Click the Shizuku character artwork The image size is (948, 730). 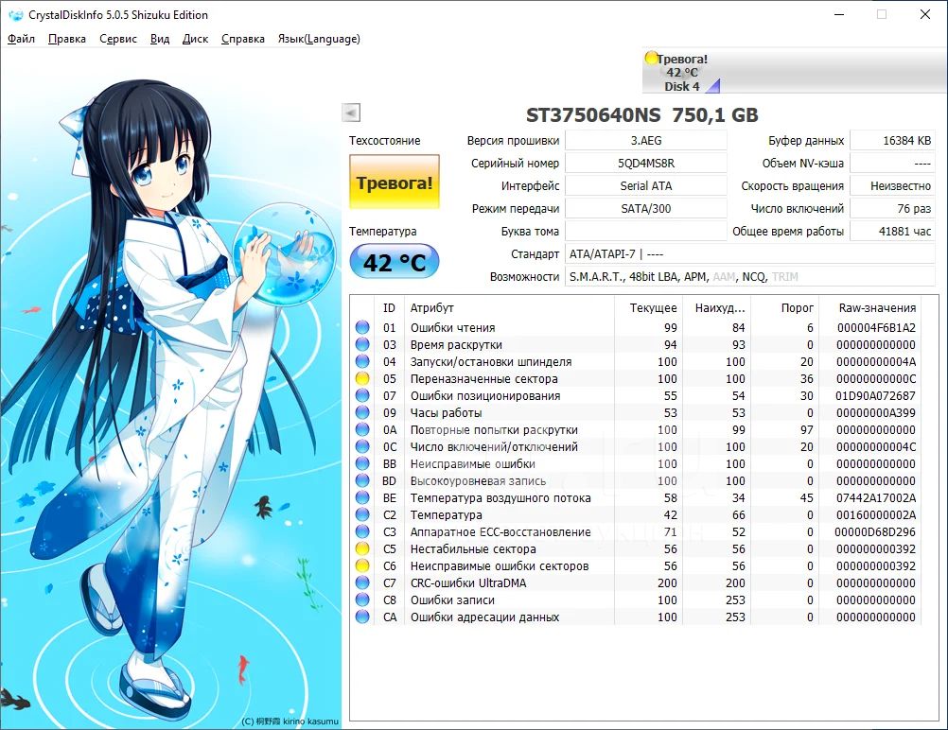pyautogui.click(x=170, y=390)
